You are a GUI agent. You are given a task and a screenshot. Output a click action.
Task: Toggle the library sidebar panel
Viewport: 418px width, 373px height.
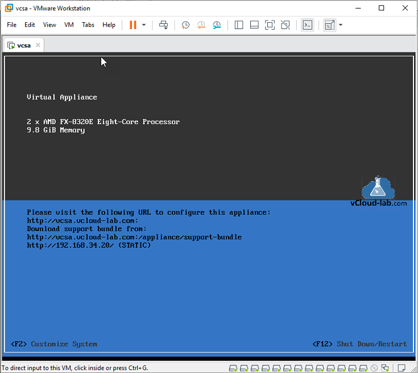pyautogui.click(x=239, y=25)
